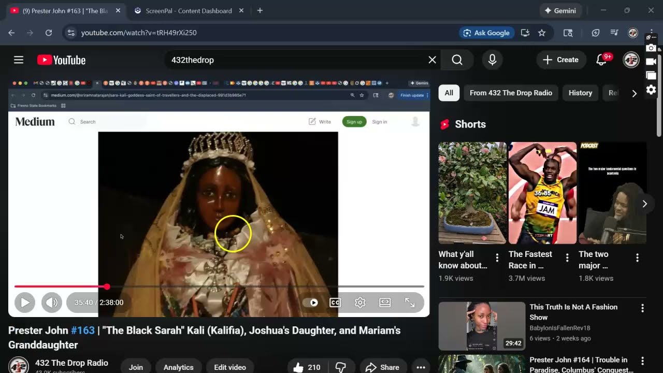Select the All filter chip
This screenshot has height=373, width=663.
[449, 93]
